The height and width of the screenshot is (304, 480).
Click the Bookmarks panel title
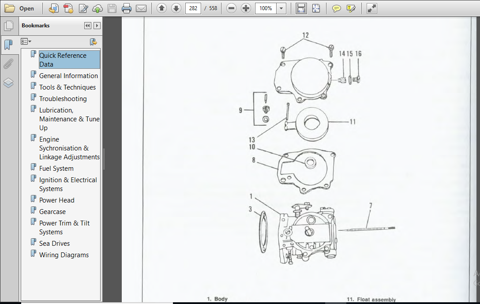(x=35, y=26)
